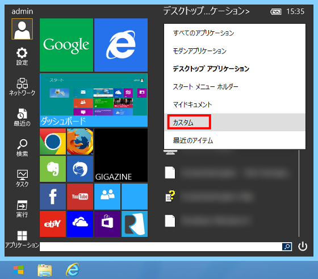Open ネットワーク network icon
318x279 pixels.
point(22,86)
